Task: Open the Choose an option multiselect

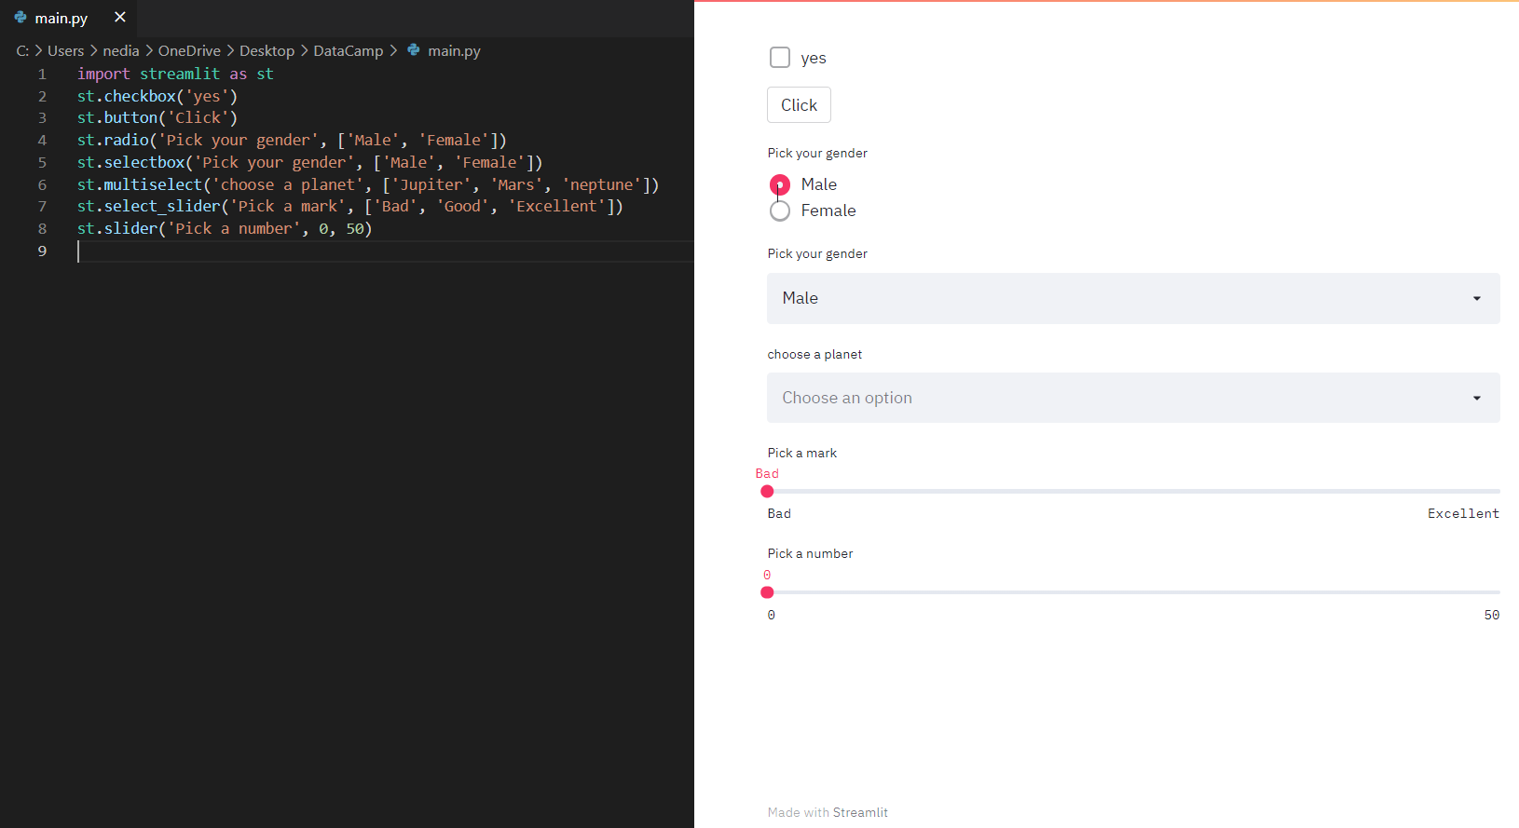Action: click(1133, 398)
